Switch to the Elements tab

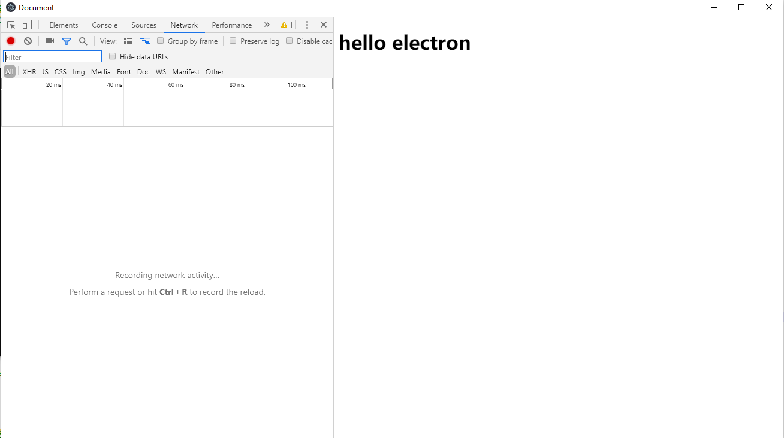pyautogui.click(x=64, y=25)
